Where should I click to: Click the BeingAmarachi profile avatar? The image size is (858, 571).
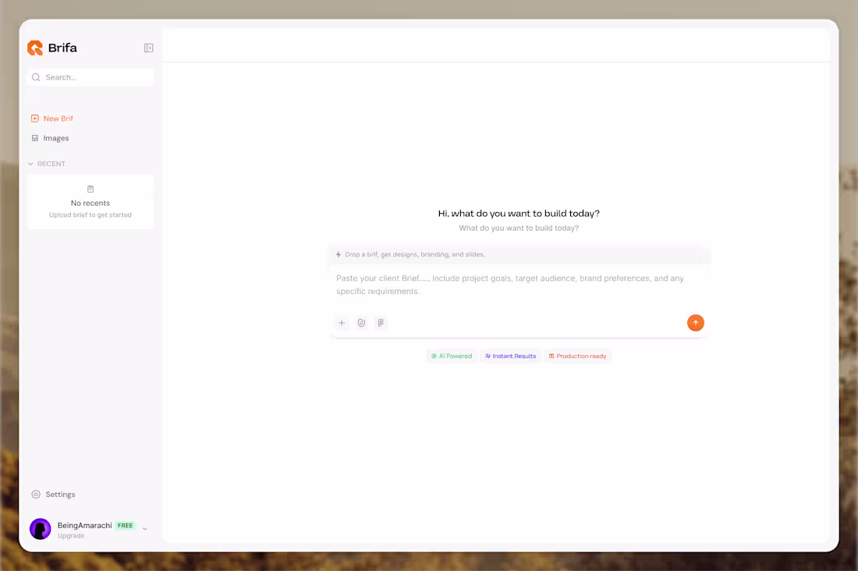[x=40, y=528]
